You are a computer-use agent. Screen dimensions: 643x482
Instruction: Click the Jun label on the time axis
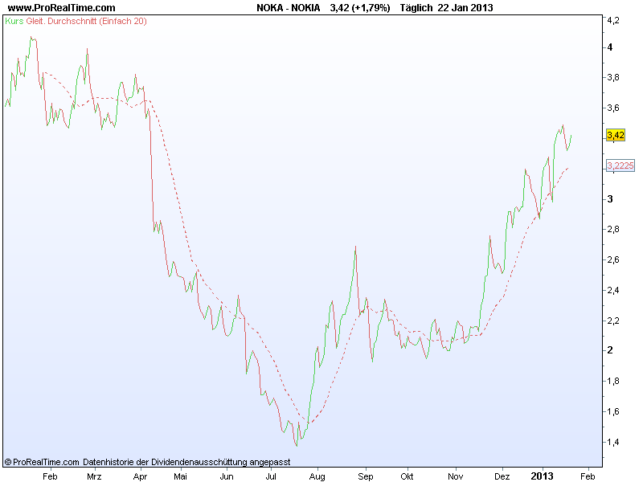coord(227,476)
